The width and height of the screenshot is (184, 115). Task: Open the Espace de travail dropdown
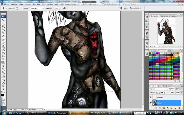(x=136, y=8)
